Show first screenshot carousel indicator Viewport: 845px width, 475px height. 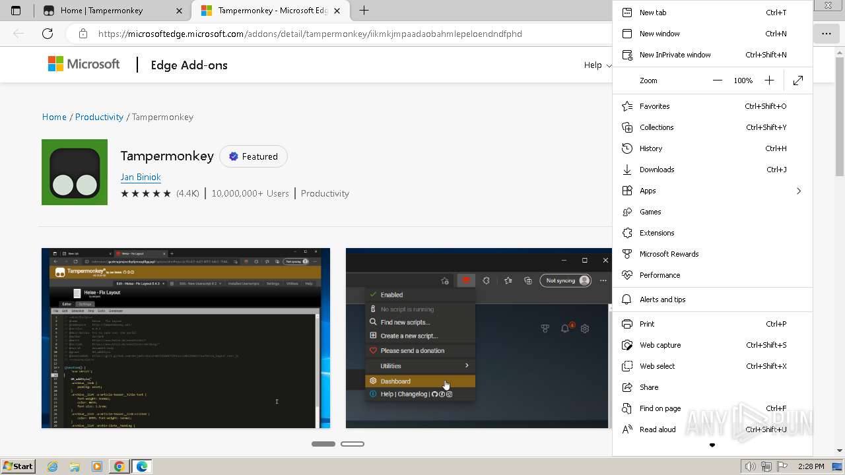coord(323,444)
